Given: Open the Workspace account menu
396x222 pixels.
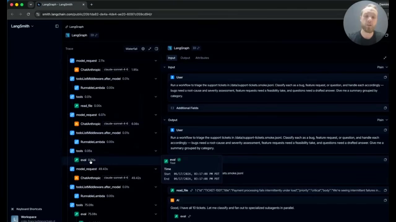Looking at the screenshot, I should click(33, 218).
